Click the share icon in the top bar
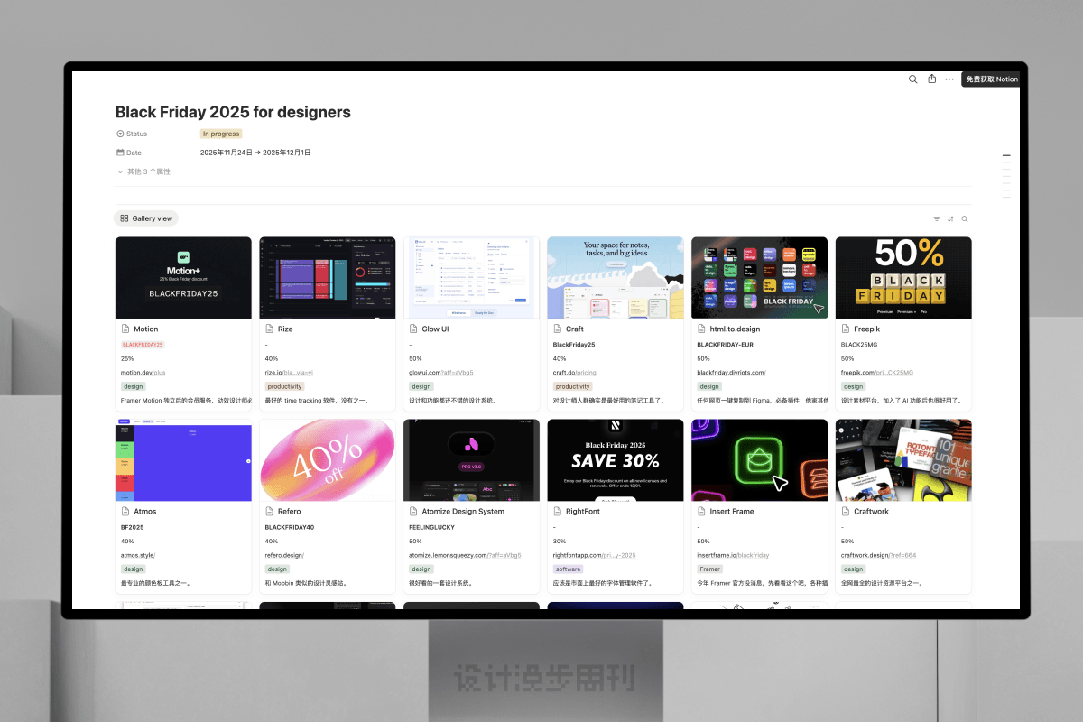 (x=931, y=79)
